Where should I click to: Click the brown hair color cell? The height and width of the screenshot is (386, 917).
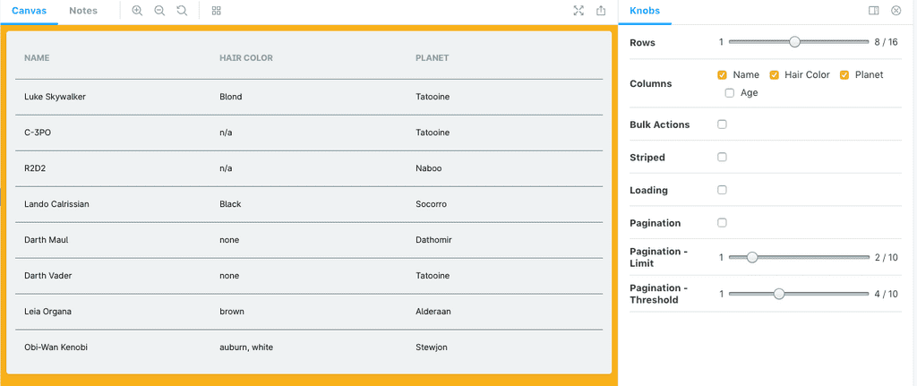(232, 312)
